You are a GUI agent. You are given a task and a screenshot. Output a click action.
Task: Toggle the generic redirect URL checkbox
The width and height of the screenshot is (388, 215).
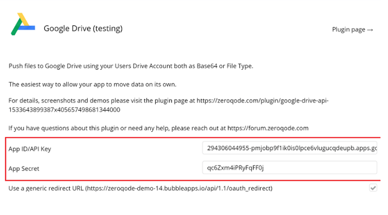coord(373,188)
